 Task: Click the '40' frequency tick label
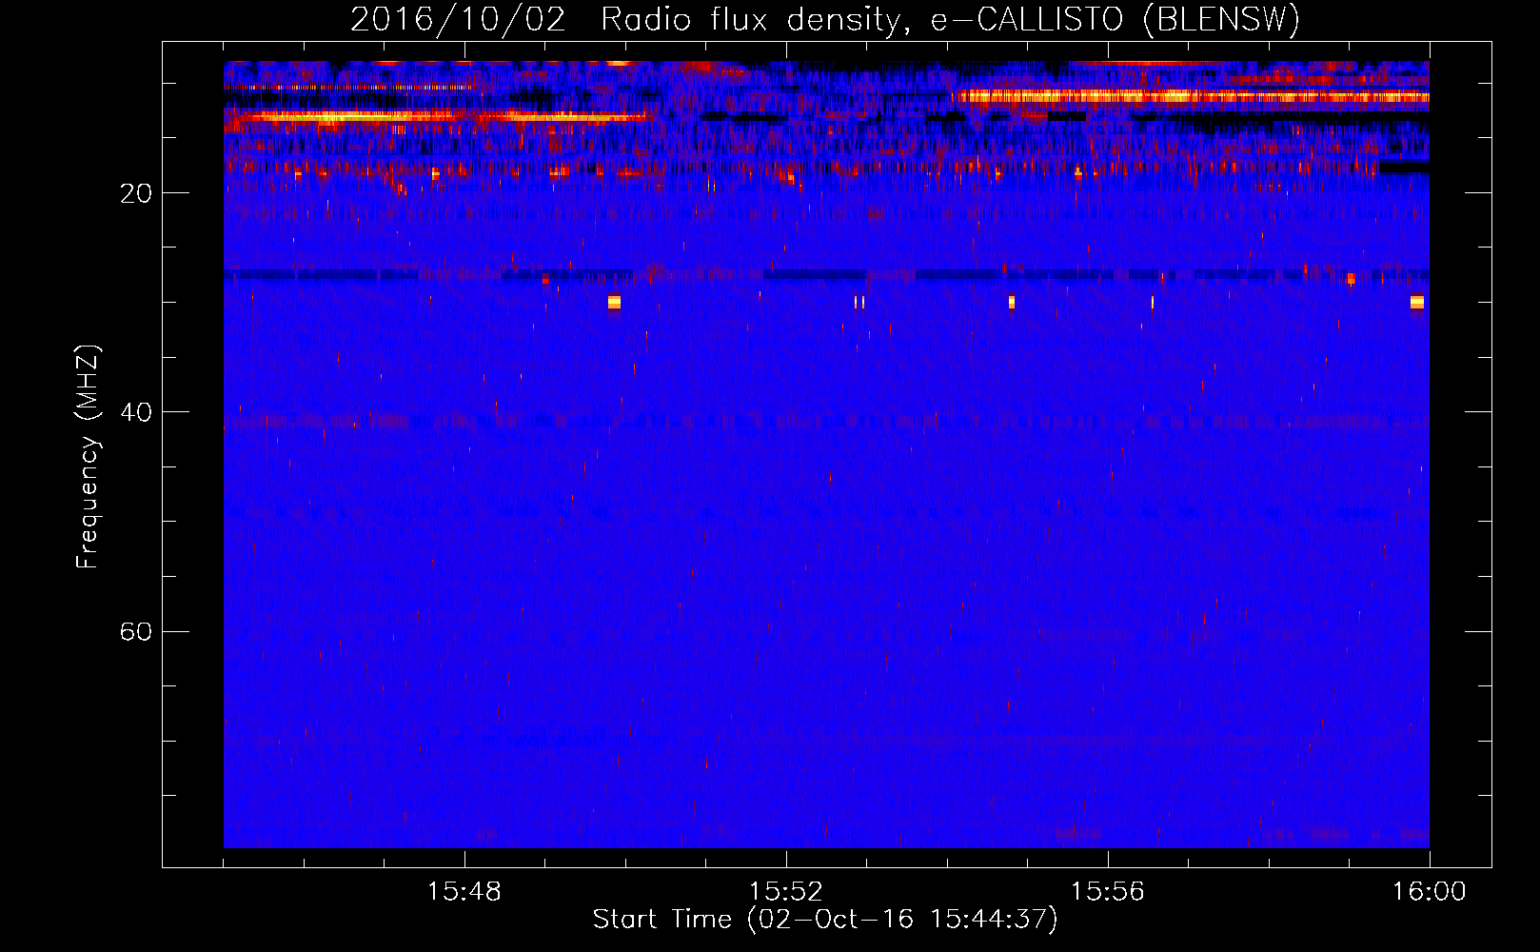tap(136, 412)
